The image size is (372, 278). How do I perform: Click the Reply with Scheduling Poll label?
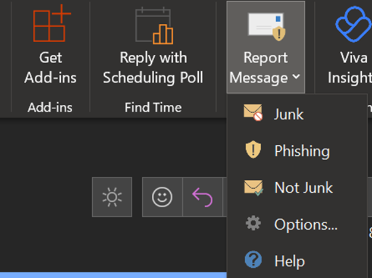pos(153,68)
